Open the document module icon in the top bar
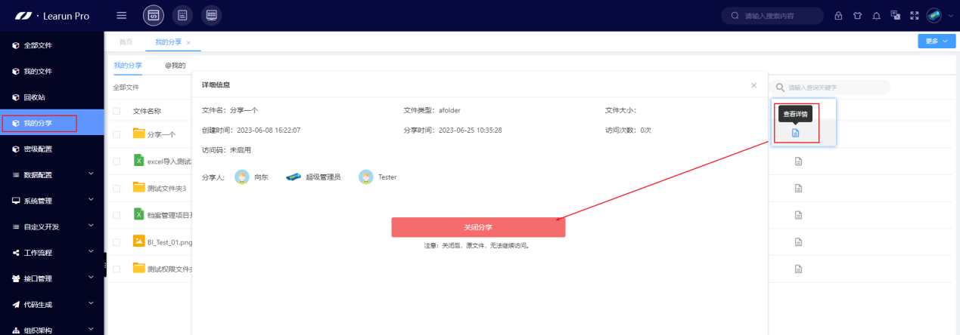 click(182, 15)
